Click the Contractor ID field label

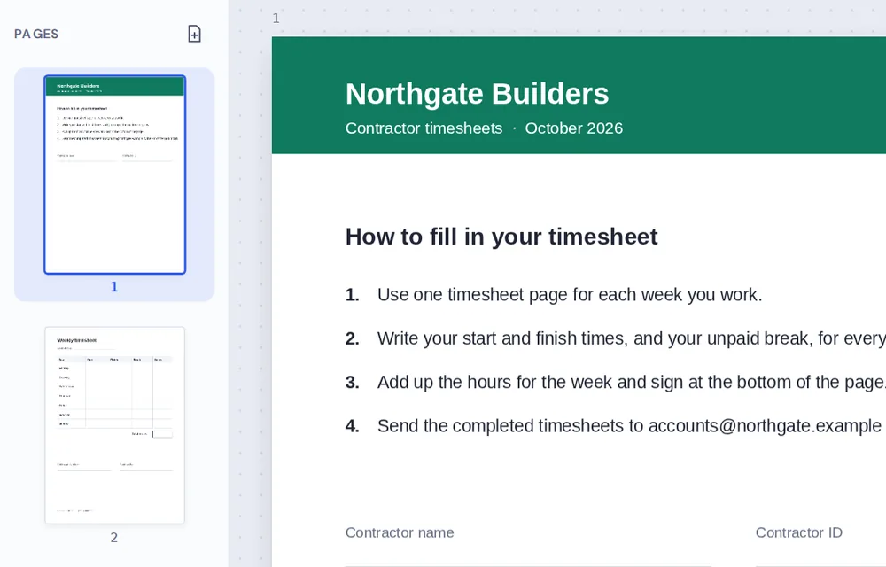click(798, 532)
